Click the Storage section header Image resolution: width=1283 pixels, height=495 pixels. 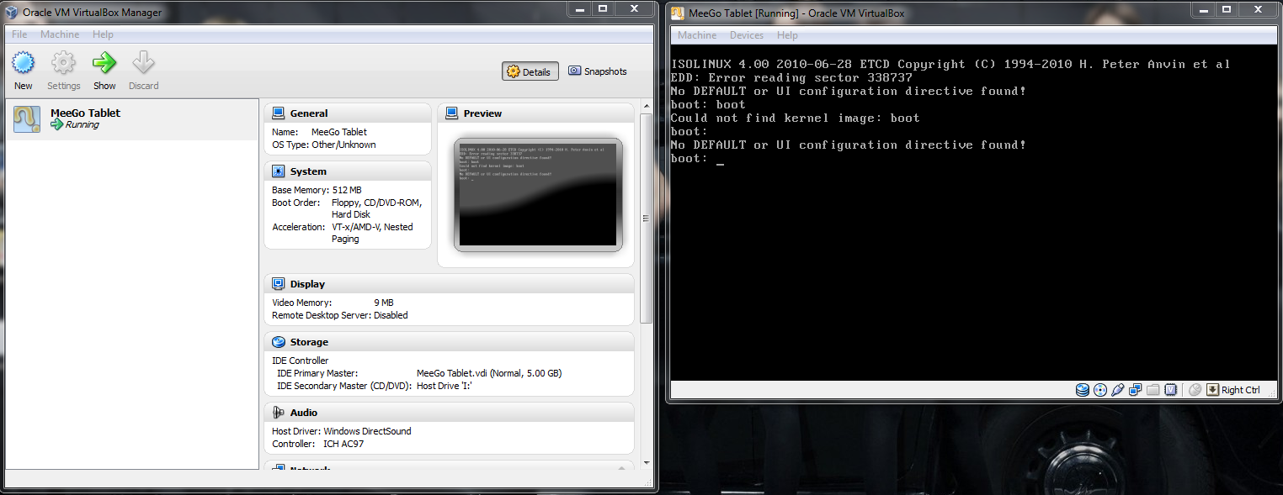(x=450, y=342)
